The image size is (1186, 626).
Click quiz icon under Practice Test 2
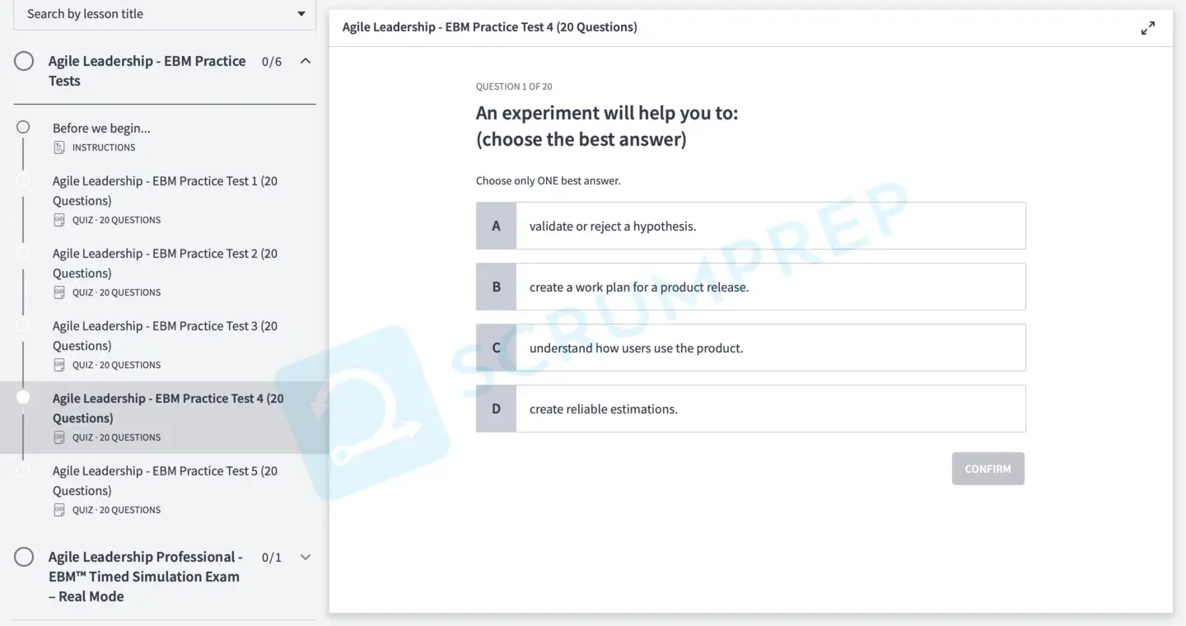click(x=59, y=292)
